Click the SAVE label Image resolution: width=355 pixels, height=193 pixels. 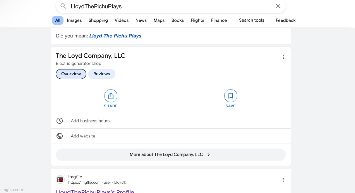[x=230, y=106]
